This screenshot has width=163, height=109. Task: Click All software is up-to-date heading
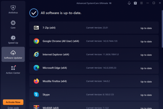click(x=61, y=13)
